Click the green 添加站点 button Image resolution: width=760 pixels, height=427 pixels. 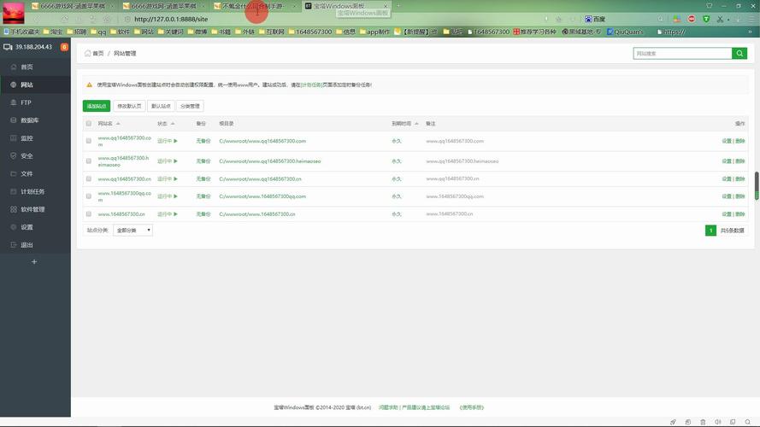tap(97, 106)
